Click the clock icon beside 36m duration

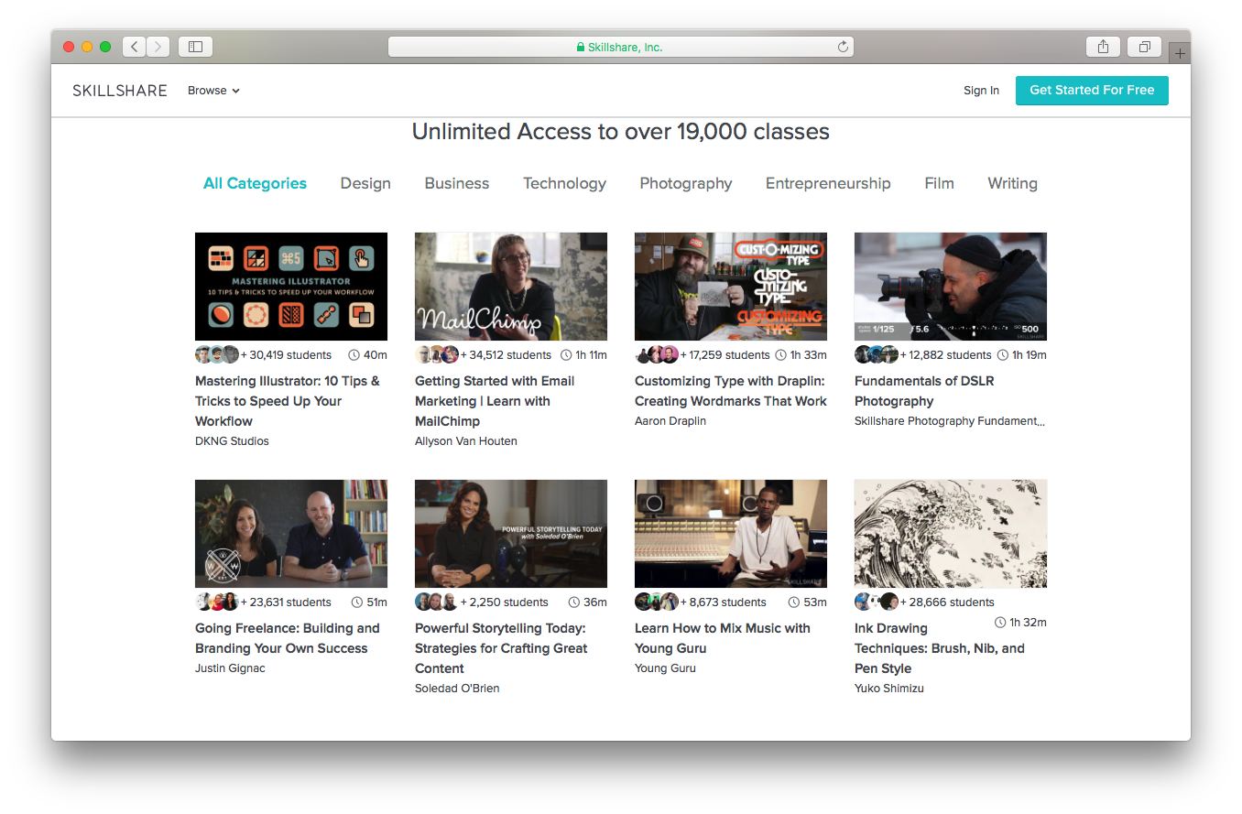[x=574, y=602]
